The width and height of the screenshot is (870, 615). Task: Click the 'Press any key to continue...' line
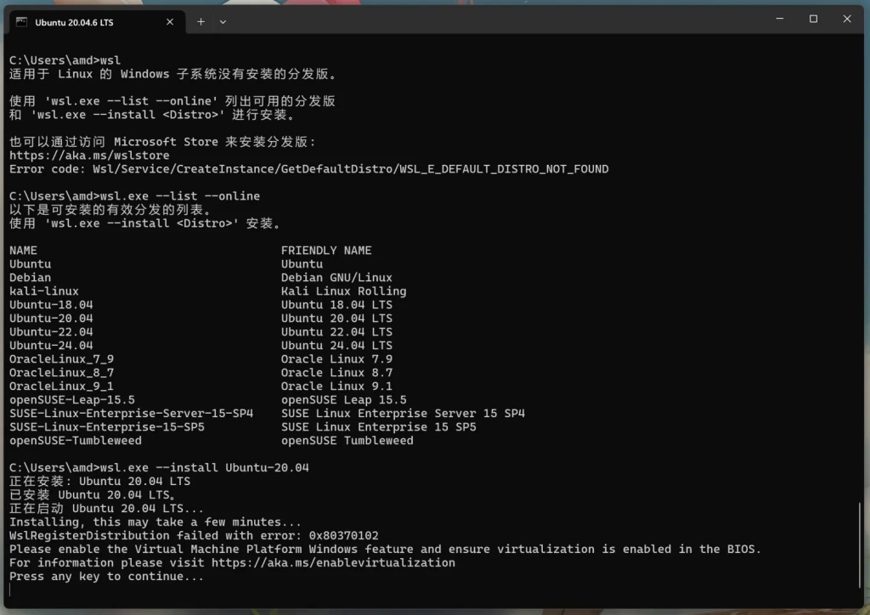pos(106,577)
